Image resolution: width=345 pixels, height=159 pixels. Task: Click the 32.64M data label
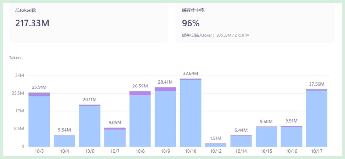click(190, 73)
